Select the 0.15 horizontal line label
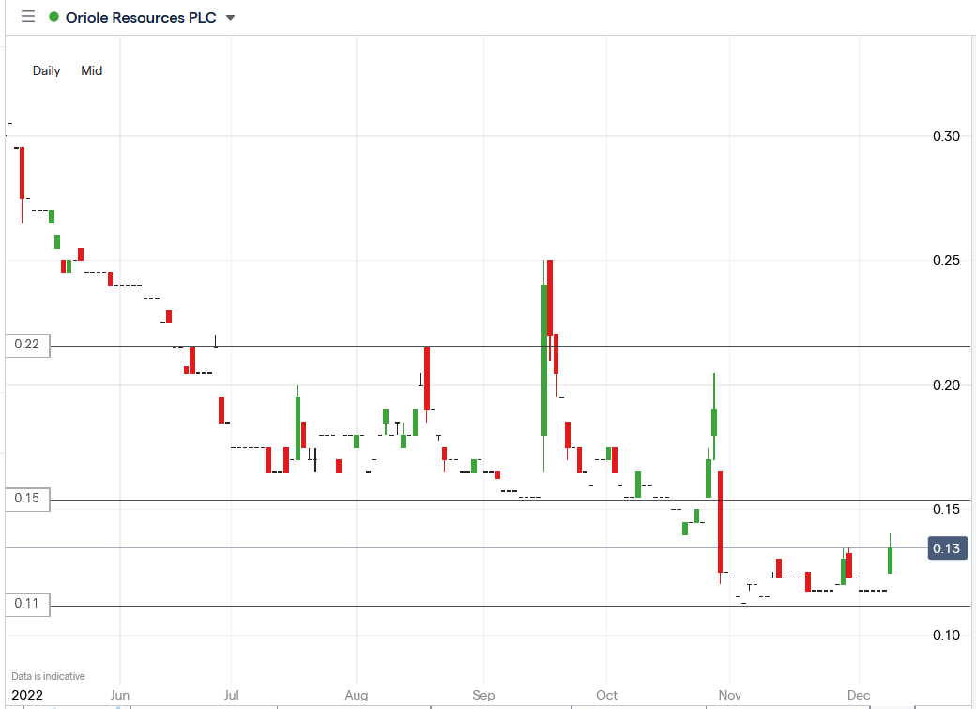Image resolution: width=976 pixels, height=709 pixels. pyautogui.click(x=27, y=499)
